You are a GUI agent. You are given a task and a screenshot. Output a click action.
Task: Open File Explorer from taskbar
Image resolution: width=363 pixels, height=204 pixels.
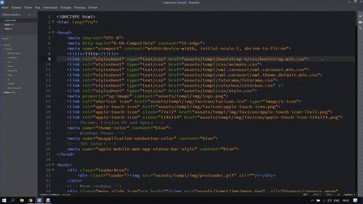point(22,200)
